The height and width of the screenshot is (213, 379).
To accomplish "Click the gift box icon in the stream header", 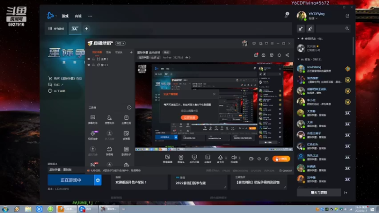I will point(256,55).
